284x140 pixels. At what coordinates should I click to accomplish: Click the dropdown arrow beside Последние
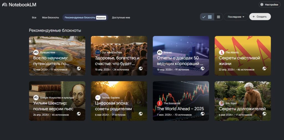tap(243, 17)
